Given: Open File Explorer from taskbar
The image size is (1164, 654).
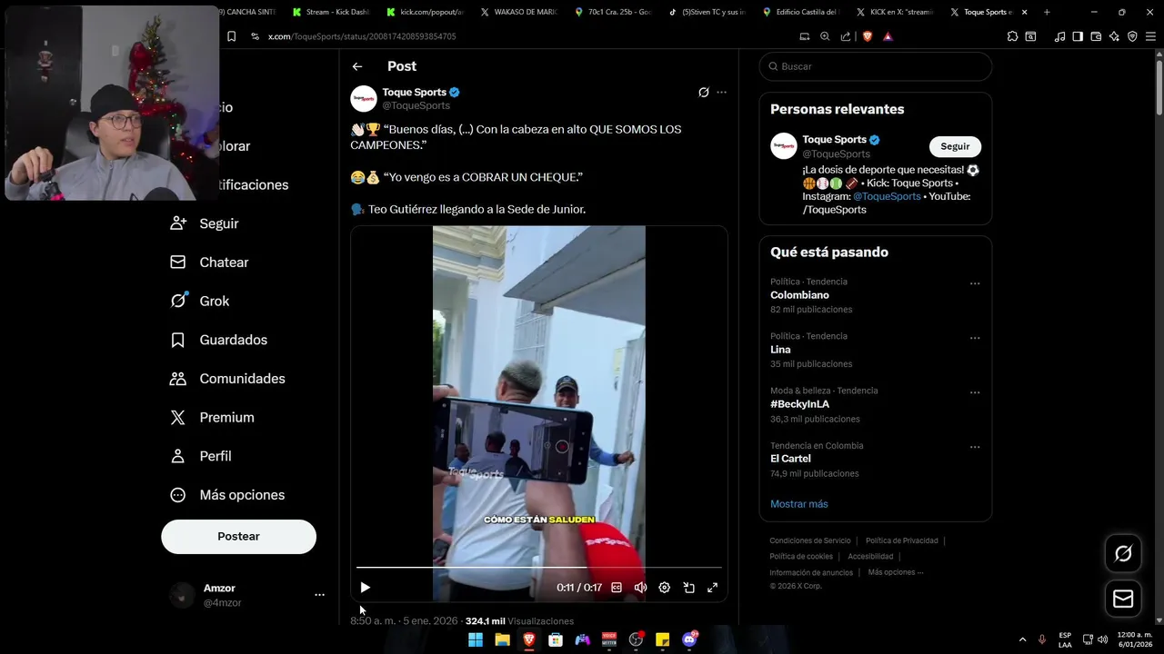Looking at the screenshot, I should (502, 639).
